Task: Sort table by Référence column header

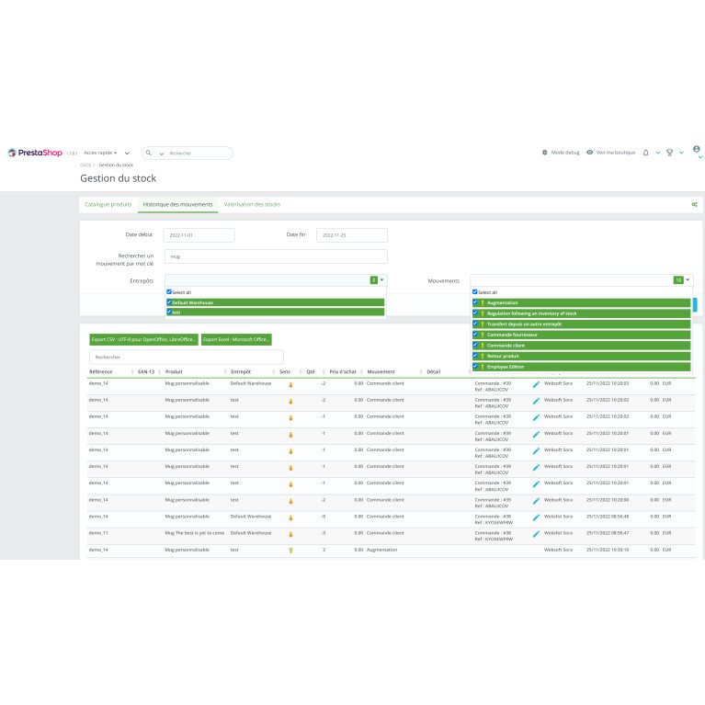Action: click(x=101, y=371)
